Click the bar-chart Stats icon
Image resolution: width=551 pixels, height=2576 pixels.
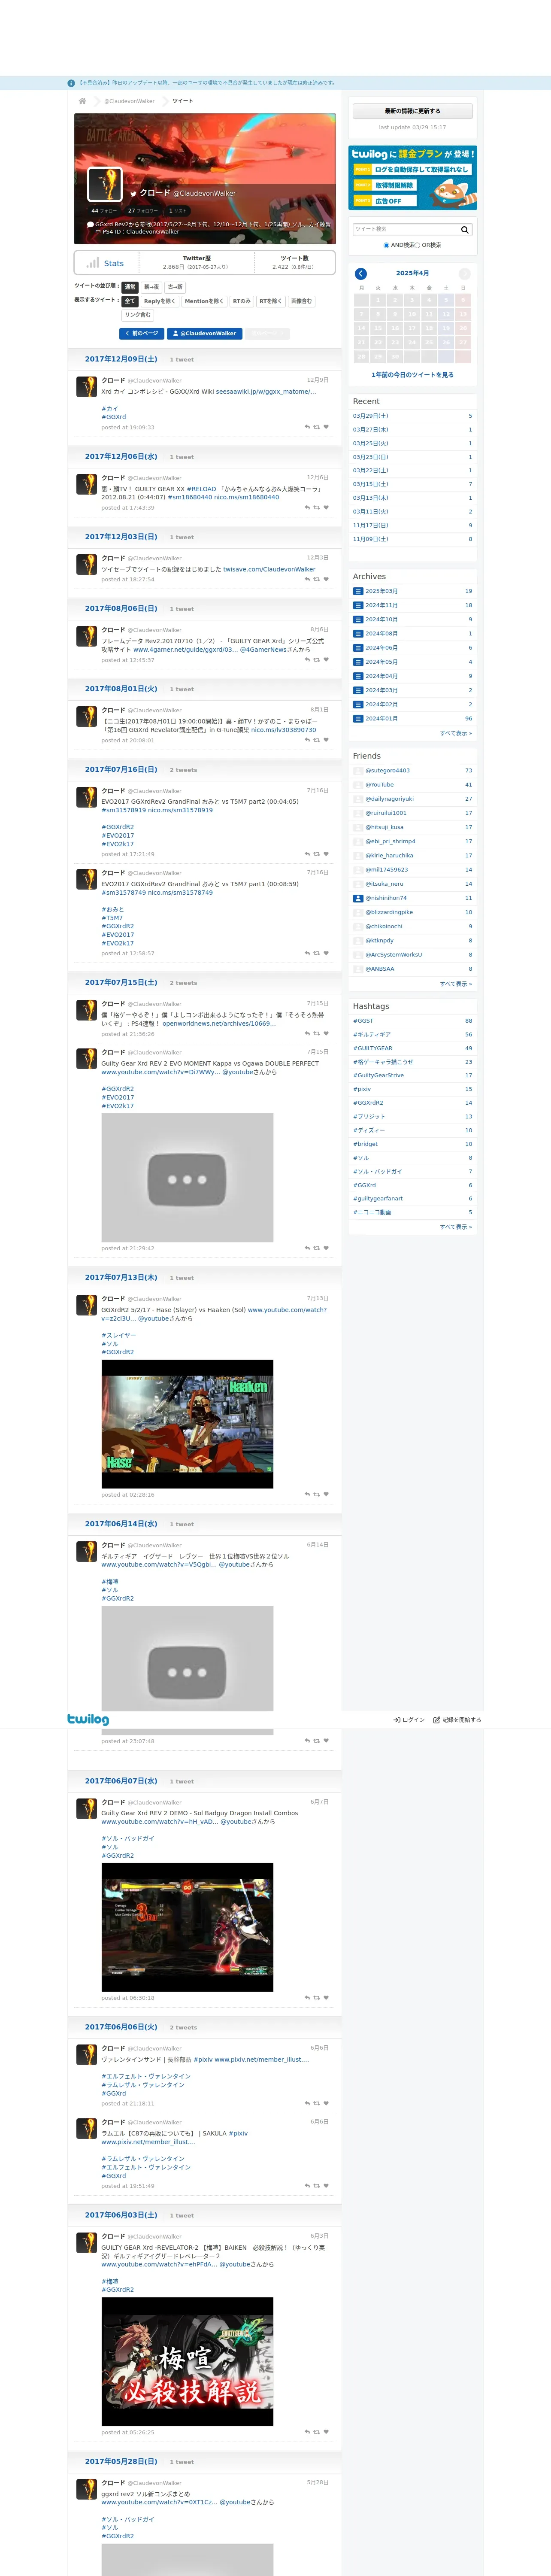click(x=93, y=263)
